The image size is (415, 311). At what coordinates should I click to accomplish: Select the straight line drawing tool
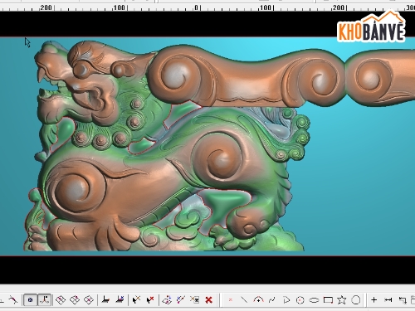tap(244, 299)
